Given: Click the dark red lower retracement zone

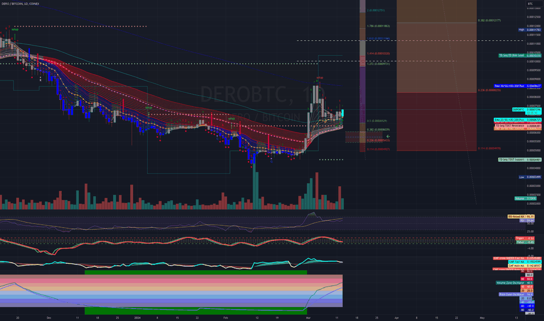Looking at the screenshot, I should [437, 121].
